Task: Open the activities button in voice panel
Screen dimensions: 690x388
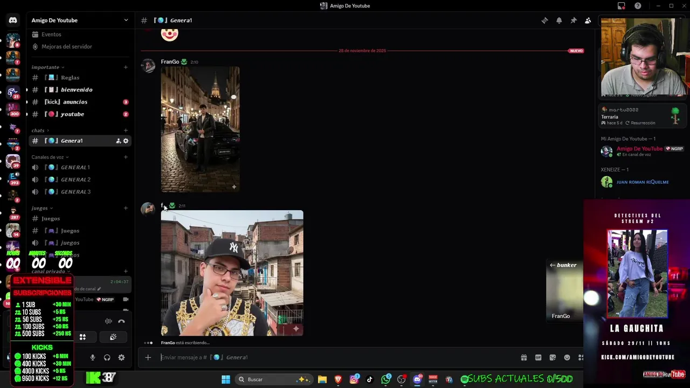Action: coord(83,337)
